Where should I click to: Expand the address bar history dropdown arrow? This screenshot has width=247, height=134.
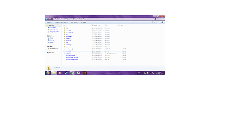coord(152,19)
